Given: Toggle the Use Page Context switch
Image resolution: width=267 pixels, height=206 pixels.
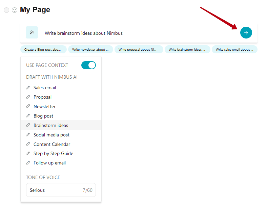Looking at the screenshot, I should coord(88,65).
